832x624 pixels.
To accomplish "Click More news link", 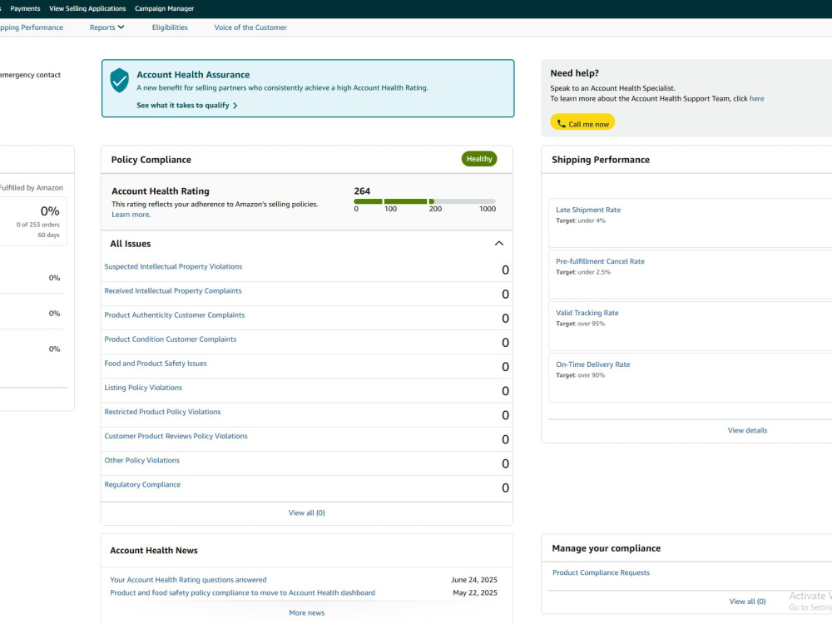I will pyautogui.click(x=307, y=613).
